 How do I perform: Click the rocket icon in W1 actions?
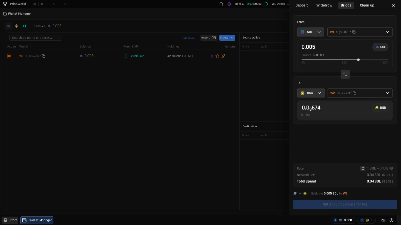(x=223, y=56)
